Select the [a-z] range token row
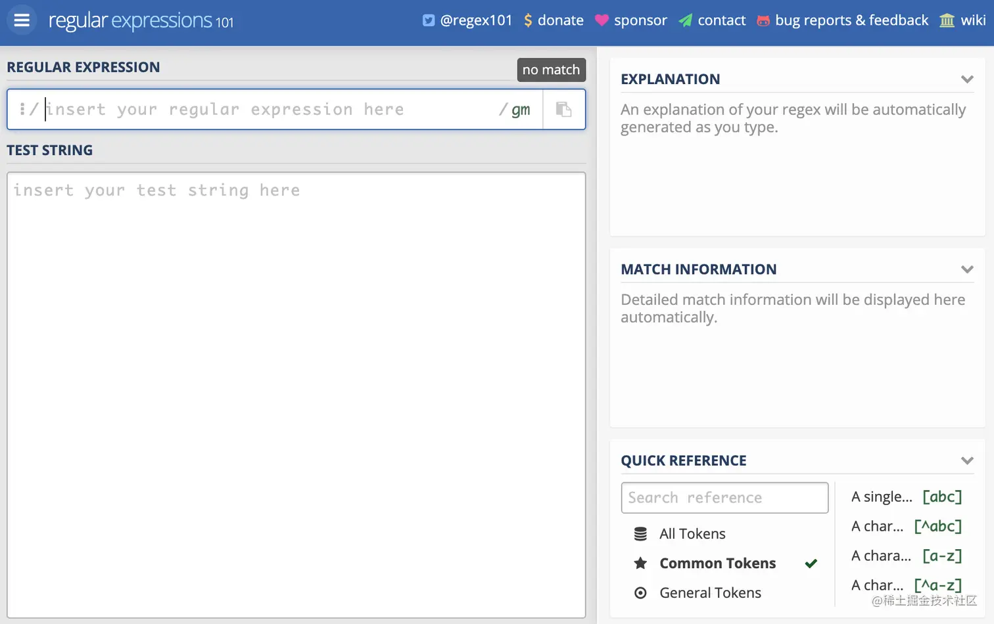 907,556
